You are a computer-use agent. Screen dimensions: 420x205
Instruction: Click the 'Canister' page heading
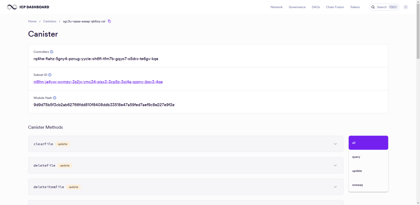[43, 34]
